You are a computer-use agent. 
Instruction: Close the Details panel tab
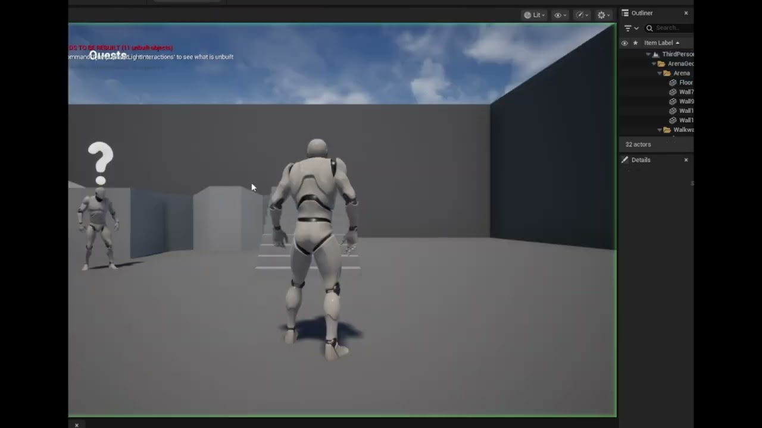(x=686, y=160)
